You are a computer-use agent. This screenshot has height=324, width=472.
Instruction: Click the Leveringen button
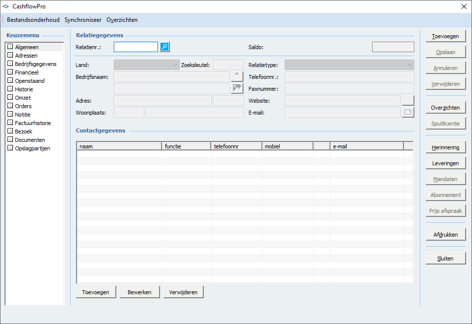click(x=446, y=163)
